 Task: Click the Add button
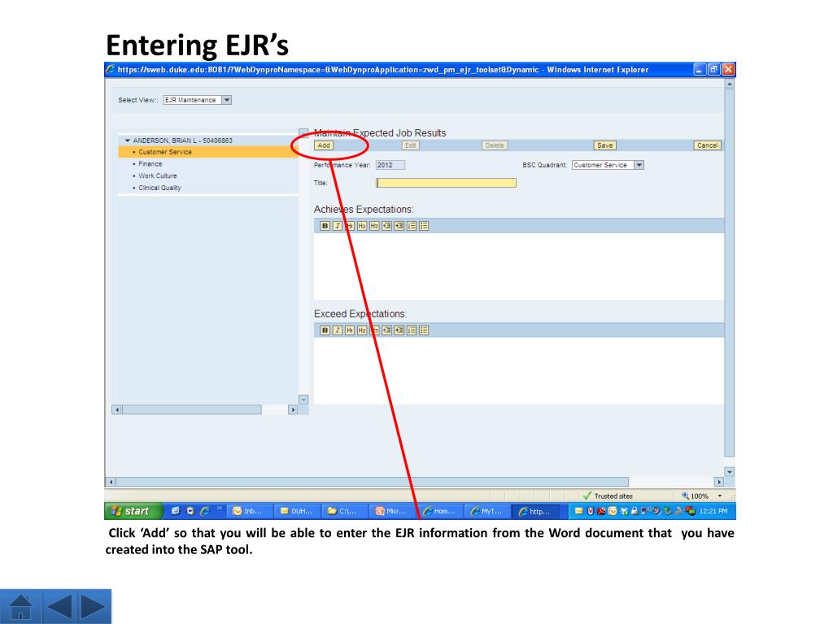(x=324, y=145)
